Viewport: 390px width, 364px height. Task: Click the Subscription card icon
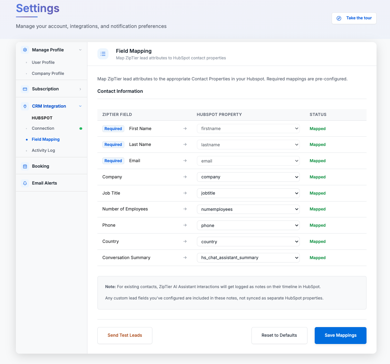coord(25,89)
